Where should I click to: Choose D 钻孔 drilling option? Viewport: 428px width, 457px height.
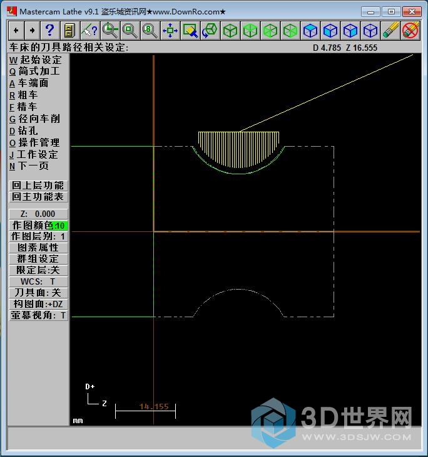click(24, 130)
